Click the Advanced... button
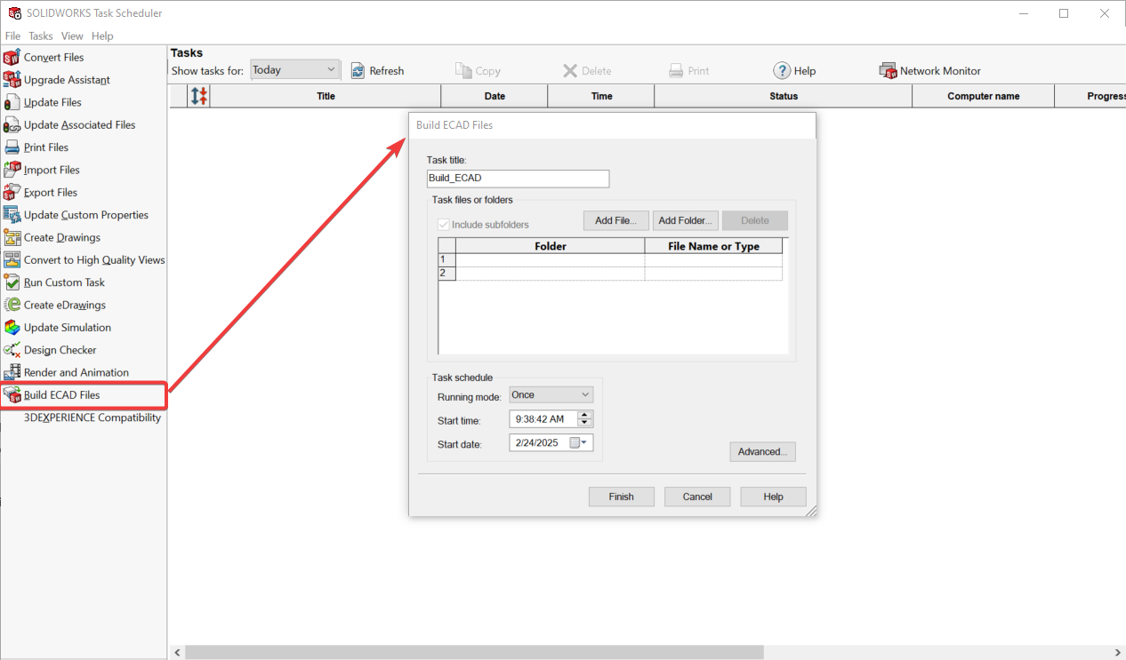This screenshot has height=660, width=1126. pyautogui.click(x=762, y=451)
